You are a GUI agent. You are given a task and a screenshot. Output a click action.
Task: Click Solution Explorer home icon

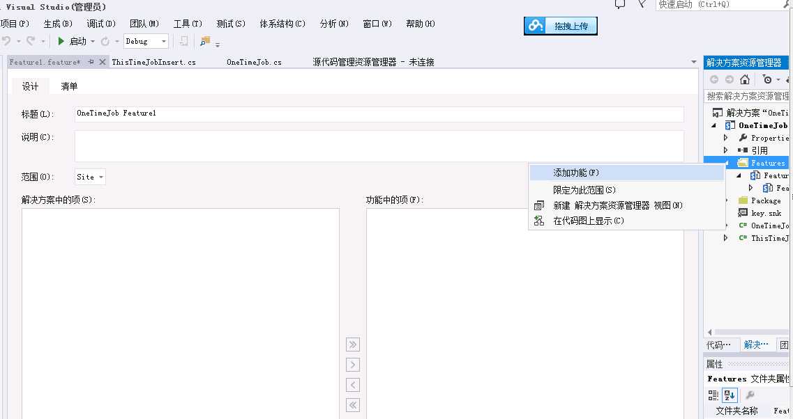coord(744,79)
